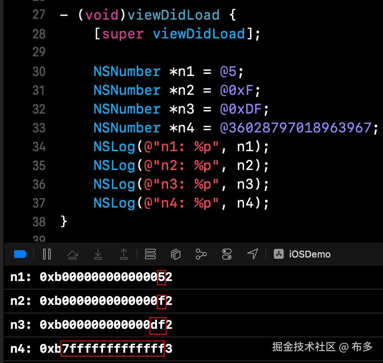Click the Step Into debug icon
Screen dimensions: 383x363
98,254
